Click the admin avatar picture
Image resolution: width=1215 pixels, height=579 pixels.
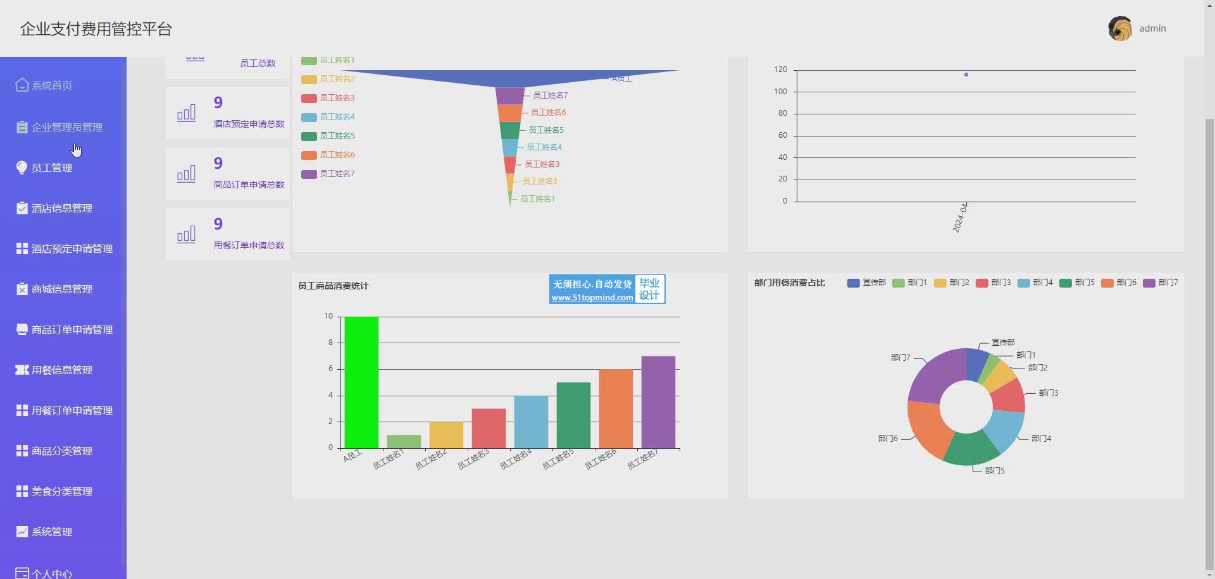coord(1119,28)
